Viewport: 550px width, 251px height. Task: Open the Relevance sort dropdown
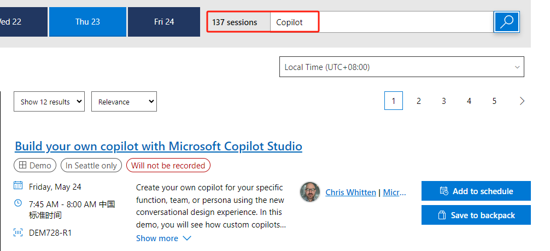point(124,102)
